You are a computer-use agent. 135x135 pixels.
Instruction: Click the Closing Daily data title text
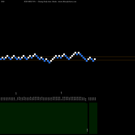coord(45,2)
